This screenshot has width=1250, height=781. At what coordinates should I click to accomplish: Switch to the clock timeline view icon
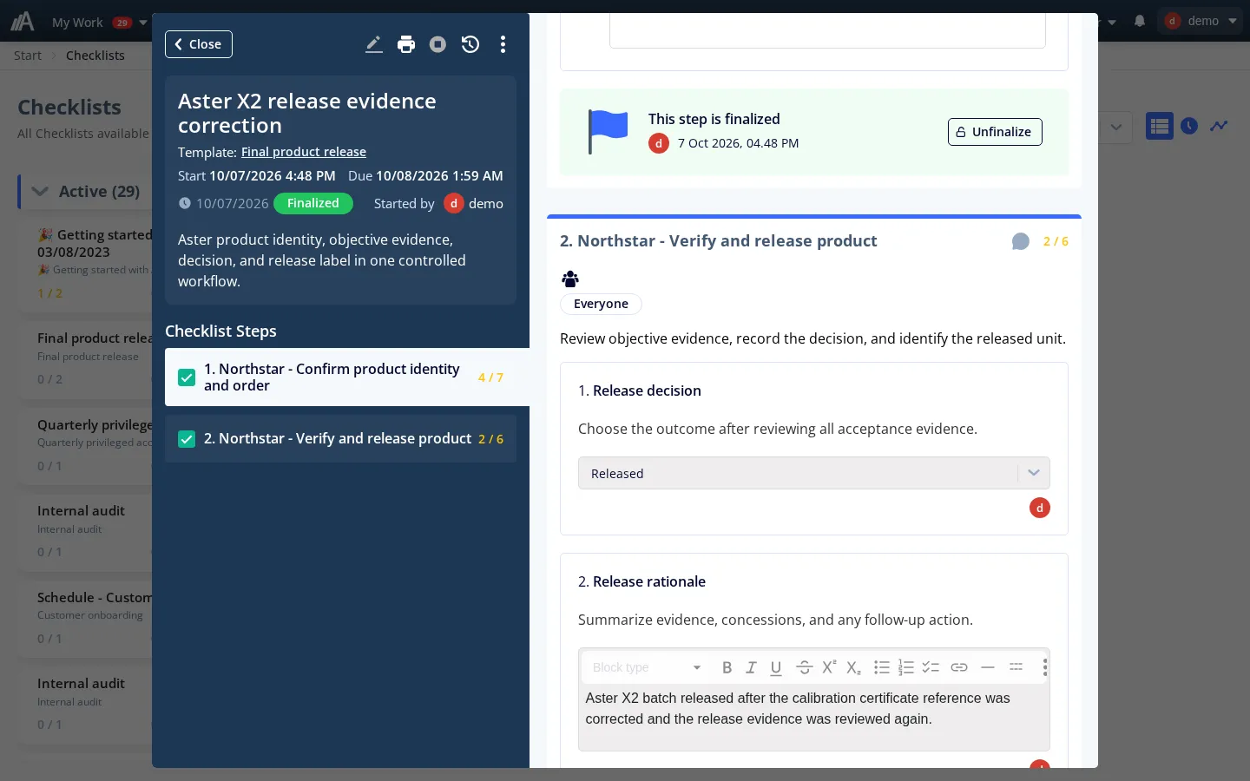[x=1189, y=127]
